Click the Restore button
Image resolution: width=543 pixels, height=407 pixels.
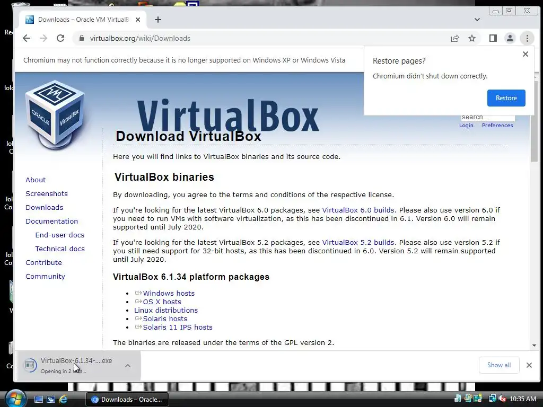pos(506,98)
